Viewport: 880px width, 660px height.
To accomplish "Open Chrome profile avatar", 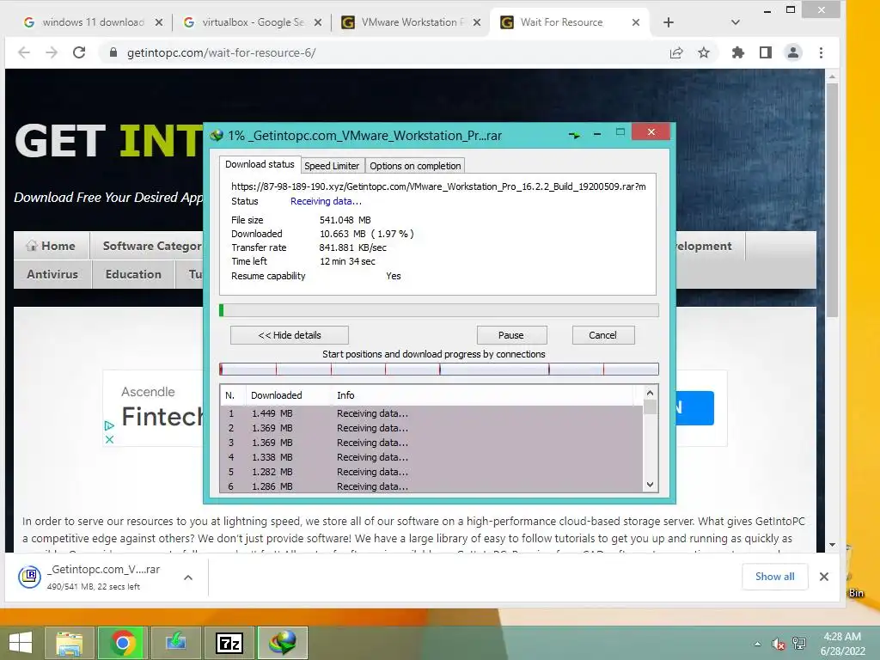I will (793, 52).
